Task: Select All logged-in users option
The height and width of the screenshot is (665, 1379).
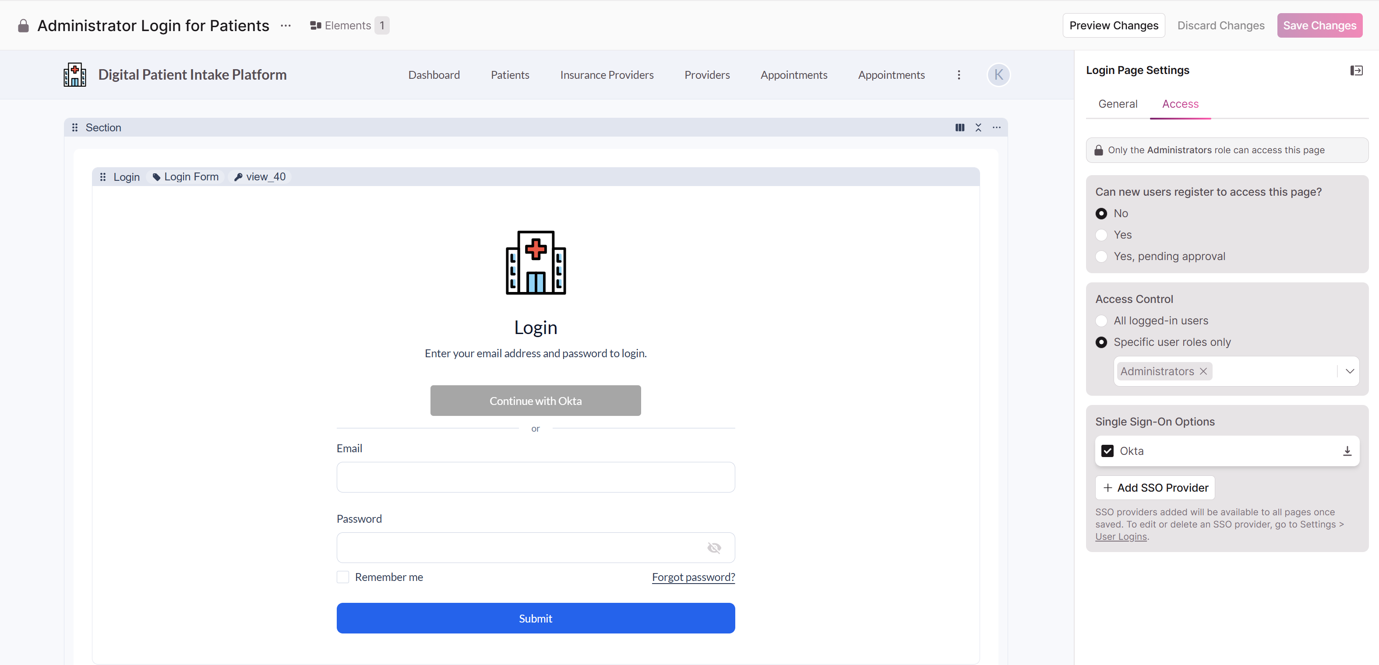Action: point(1101,321)
